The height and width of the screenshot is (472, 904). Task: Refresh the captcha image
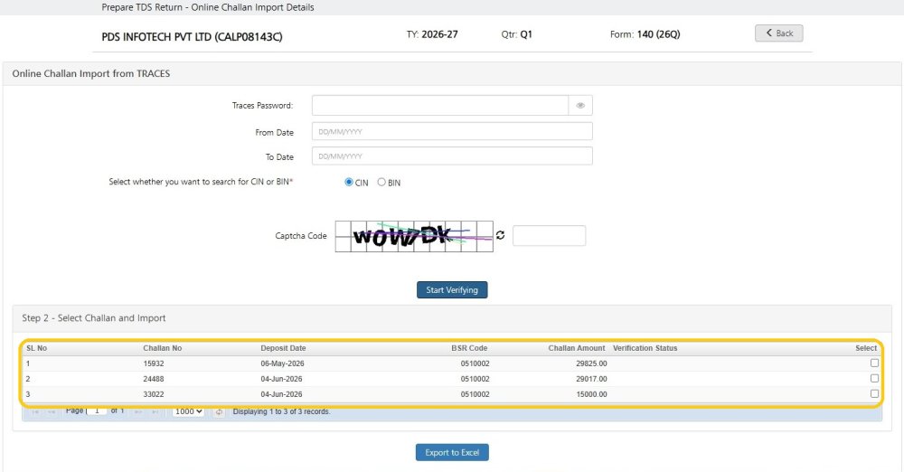coord(500,235)
